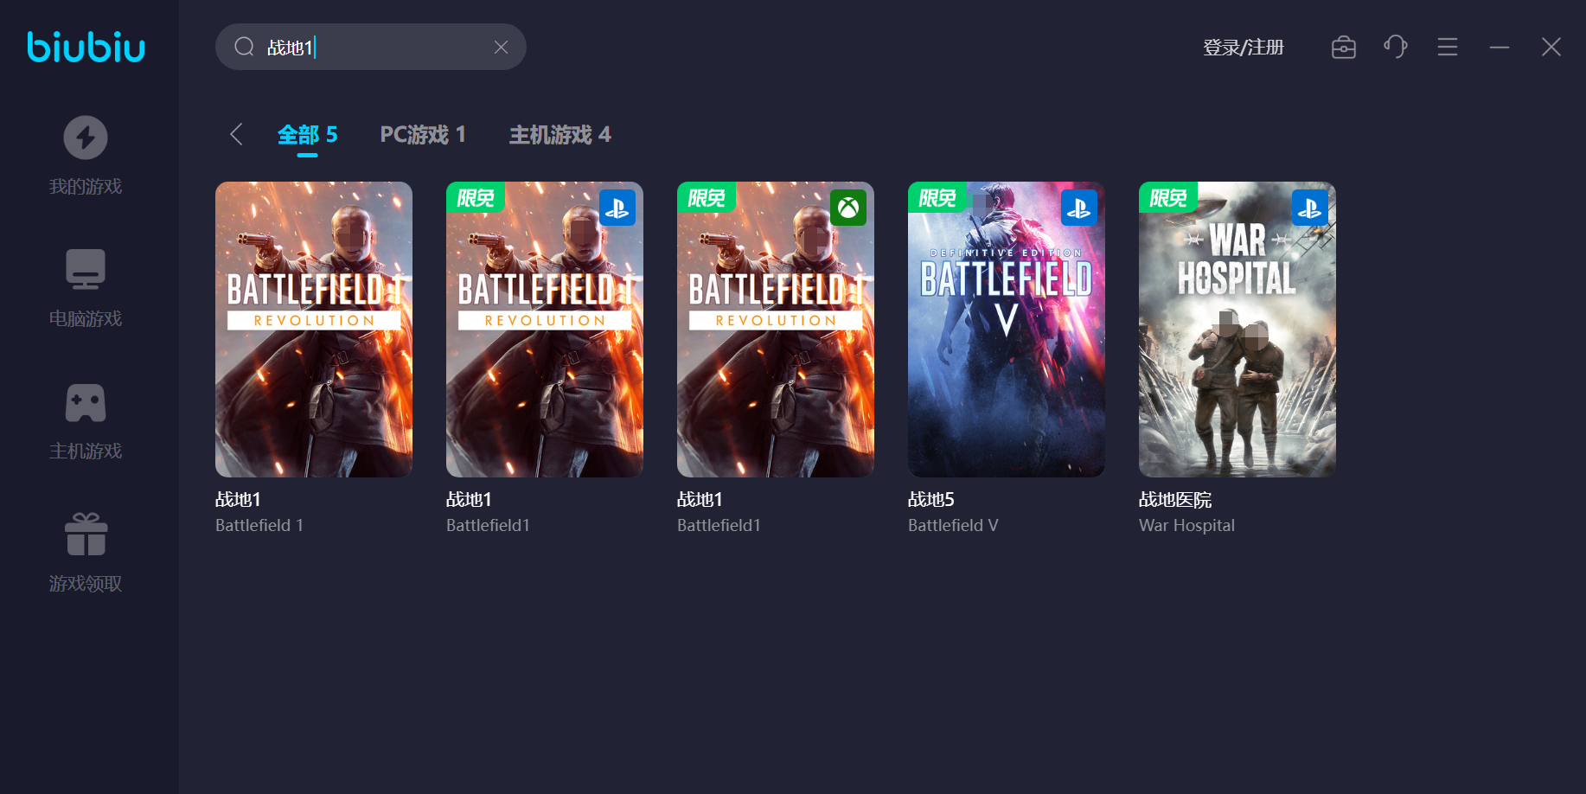Screen dimensions: 1586x794
Task: Switch to the 主机游戏 4 tab
Action: click(x=560, y=135)
